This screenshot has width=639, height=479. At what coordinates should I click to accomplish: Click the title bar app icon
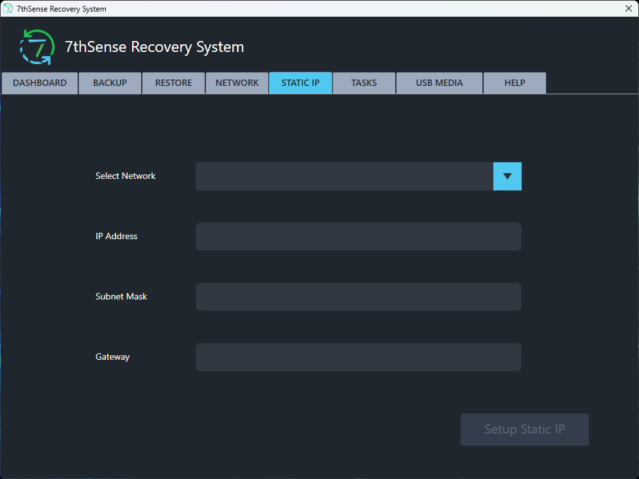click(x=8, y=8)
